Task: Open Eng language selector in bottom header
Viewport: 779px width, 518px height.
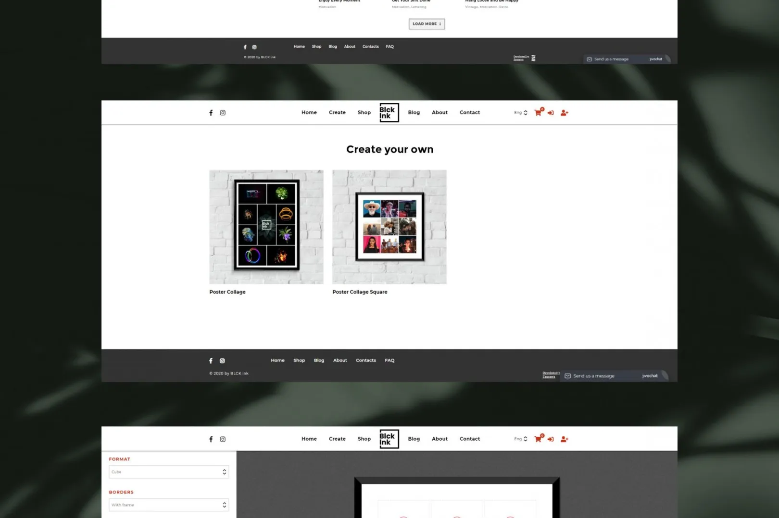Action: (521, 439)
